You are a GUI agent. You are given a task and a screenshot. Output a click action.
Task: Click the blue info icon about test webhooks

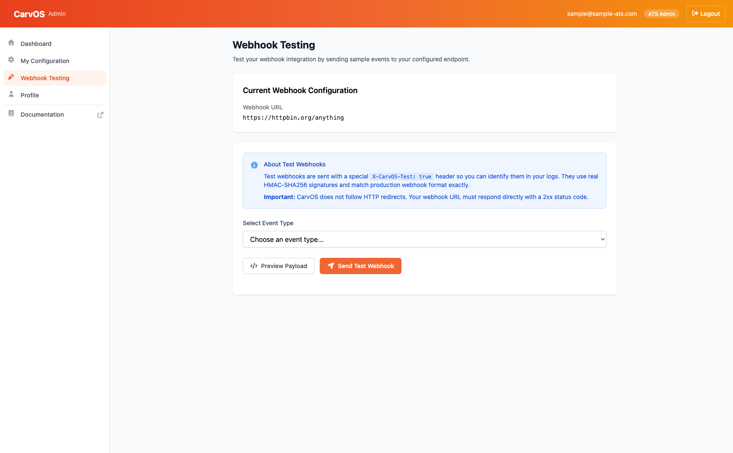pyautogui.click(x=254, y=165)
